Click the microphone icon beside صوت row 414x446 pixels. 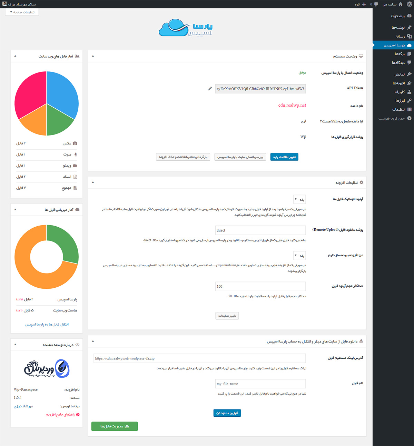(76, 155)
